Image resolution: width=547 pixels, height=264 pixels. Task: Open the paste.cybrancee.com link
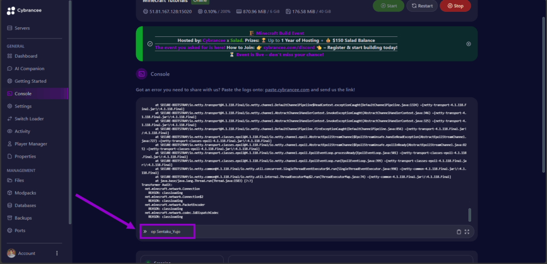(x=287, y=90)
